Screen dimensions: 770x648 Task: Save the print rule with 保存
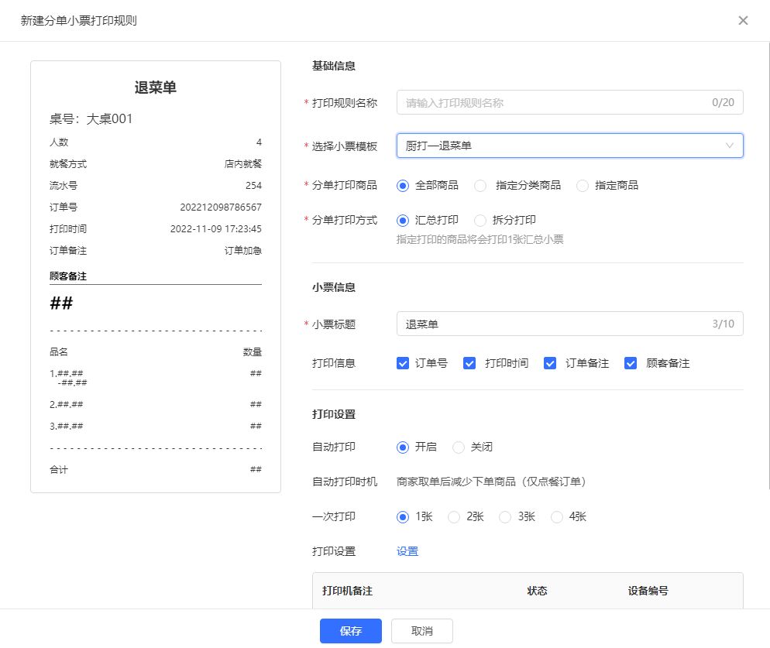coord(351,631)
